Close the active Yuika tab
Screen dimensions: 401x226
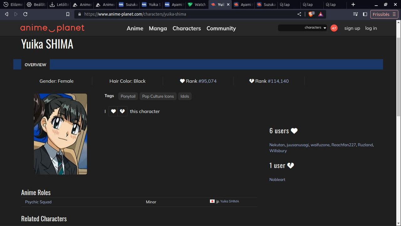[228, 4]
